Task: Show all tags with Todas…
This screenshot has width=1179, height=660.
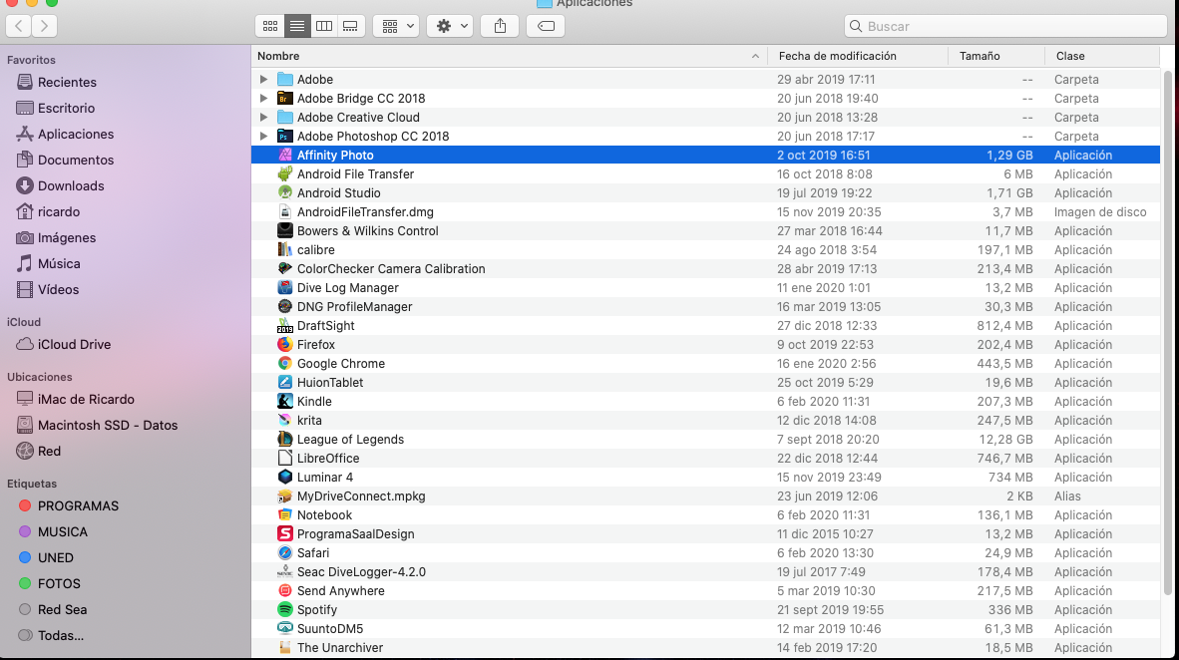Action: 60,636
